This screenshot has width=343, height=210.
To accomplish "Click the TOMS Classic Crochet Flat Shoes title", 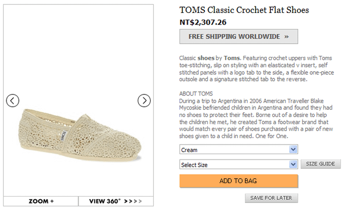I will click(244, 10).
